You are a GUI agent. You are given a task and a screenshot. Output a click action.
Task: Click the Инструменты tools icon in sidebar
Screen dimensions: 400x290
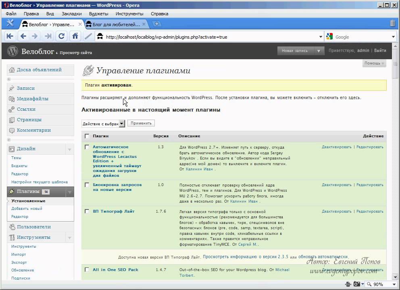pos(12,238)
